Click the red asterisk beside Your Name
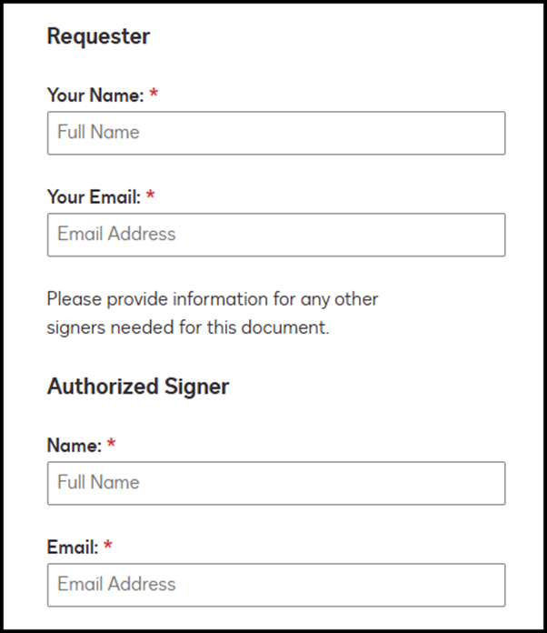 (x=154, y=95)
